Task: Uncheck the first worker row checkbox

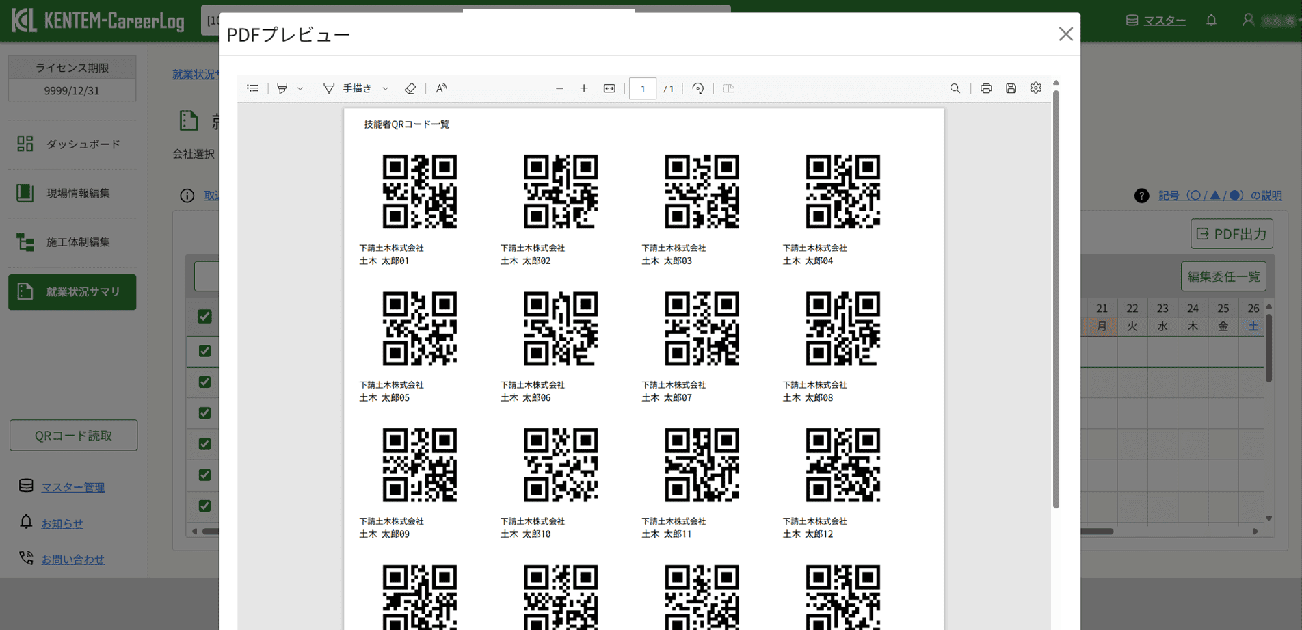Action: click(204, 317)
